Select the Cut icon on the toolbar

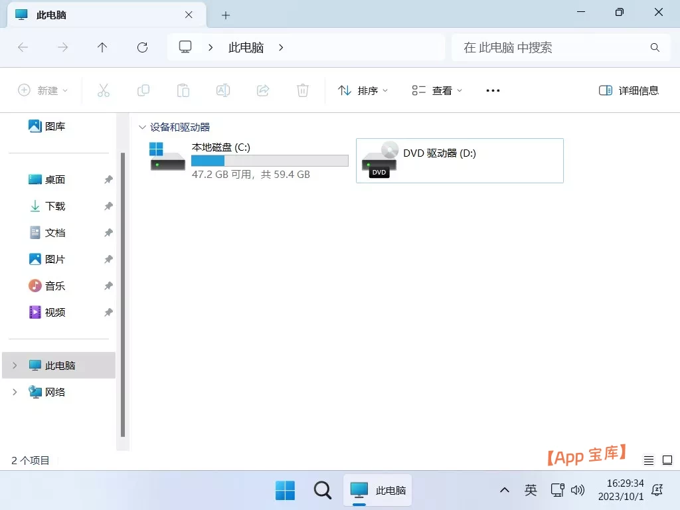pyautogui.click(x=103, y=90)
